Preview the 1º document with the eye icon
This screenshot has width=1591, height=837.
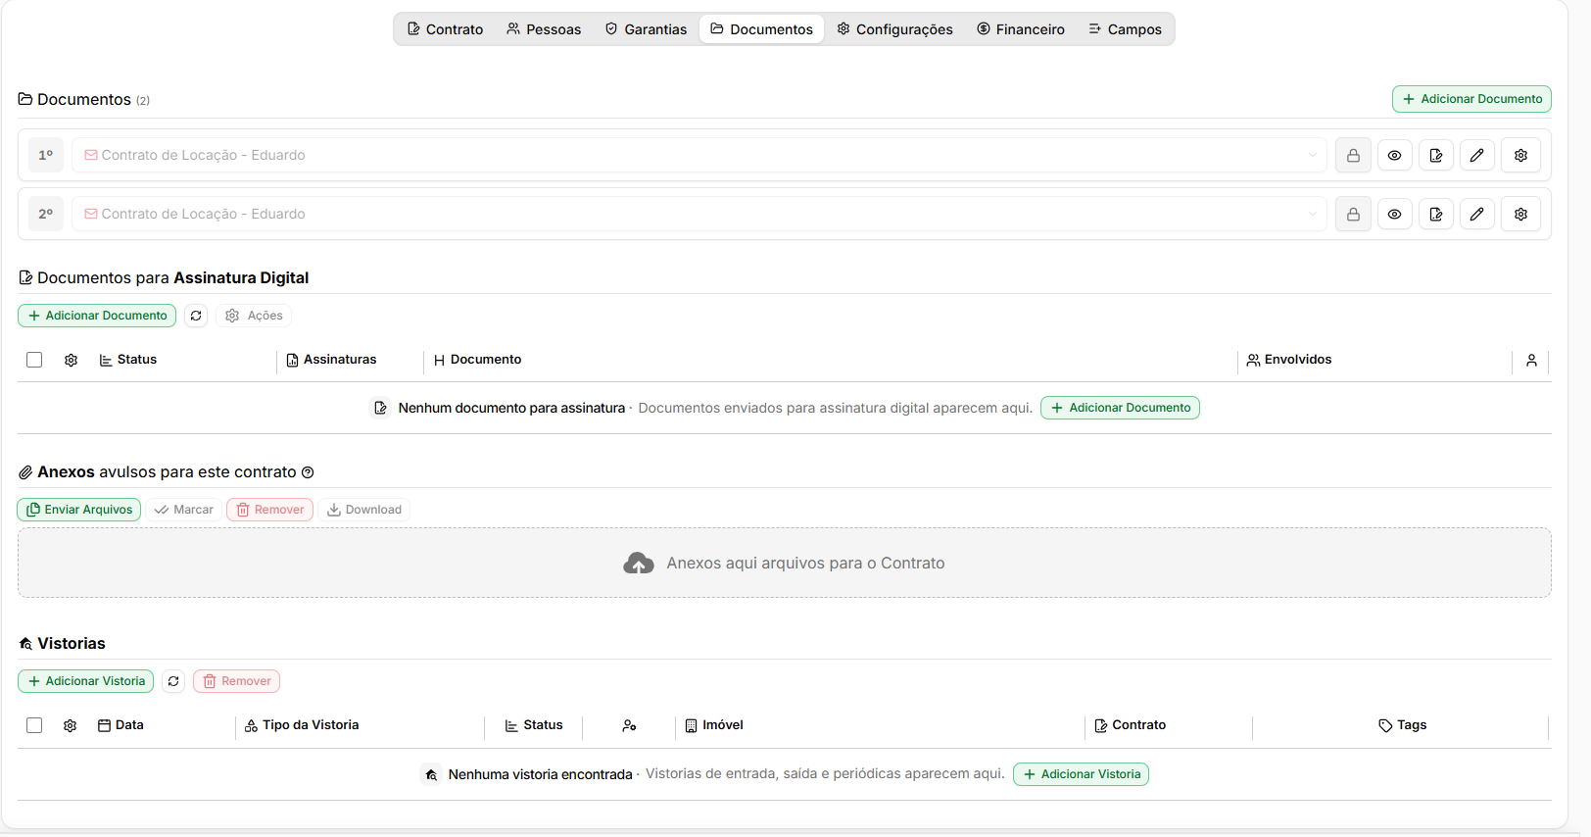pyautogui.click(x=1394, y=155)
